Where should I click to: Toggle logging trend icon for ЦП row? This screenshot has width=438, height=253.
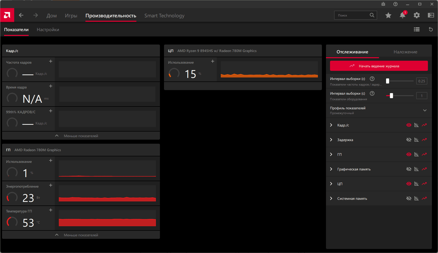[x=424, y=184]
